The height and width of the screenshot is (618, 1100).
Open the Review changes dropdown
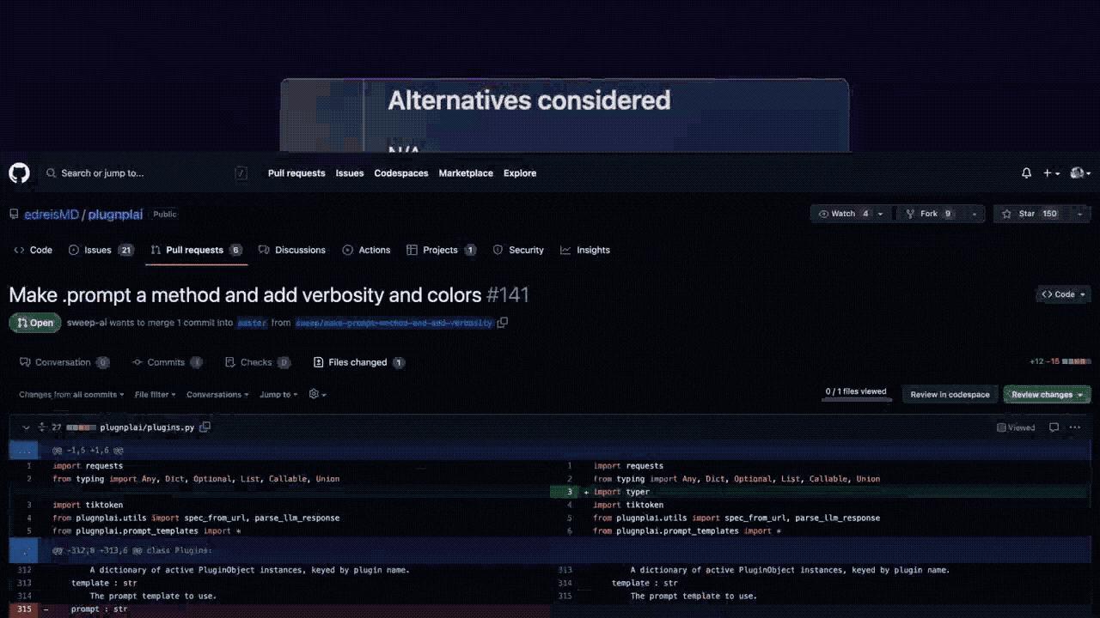[x=1047, y=394]
